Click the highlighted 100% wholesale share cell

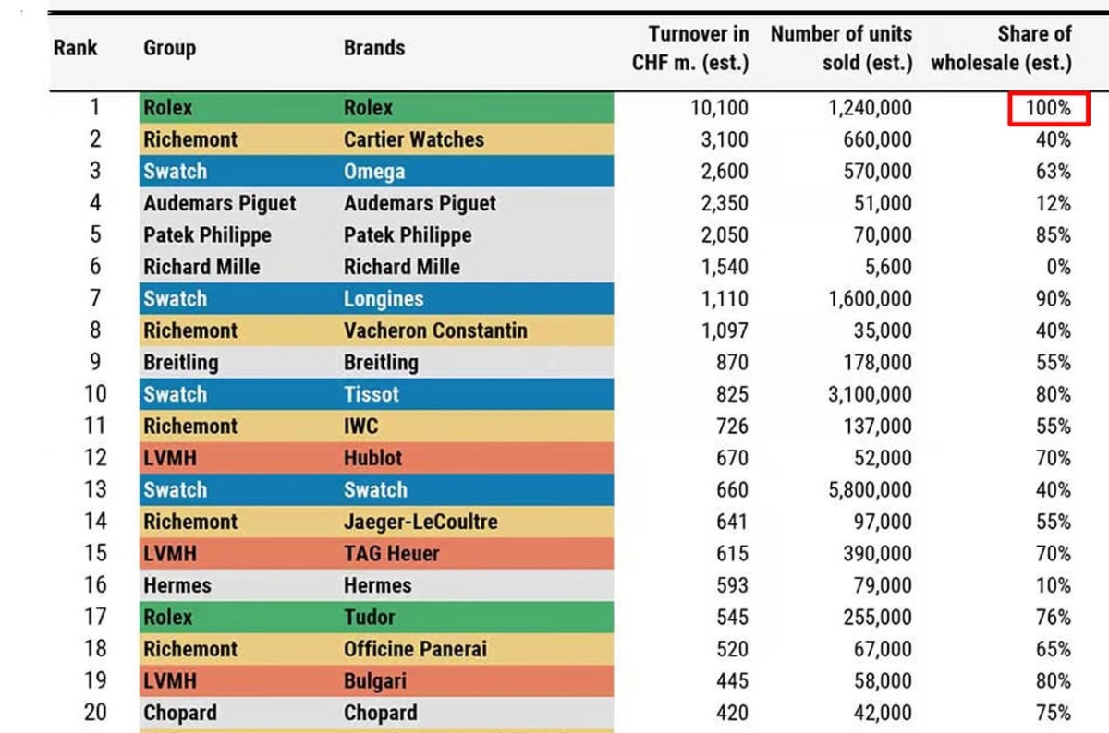click(1048, 108)
